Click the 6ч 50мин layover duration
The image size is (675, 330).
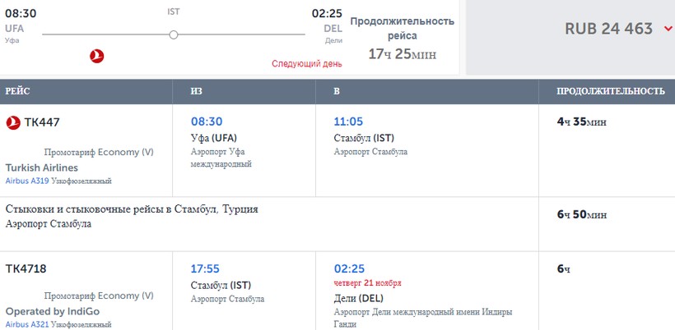click(582, 214)
